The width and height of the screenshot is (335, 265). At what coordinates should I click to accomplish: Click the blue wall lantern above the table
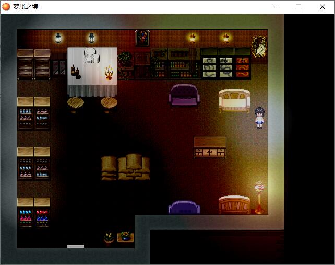[91, 38]
